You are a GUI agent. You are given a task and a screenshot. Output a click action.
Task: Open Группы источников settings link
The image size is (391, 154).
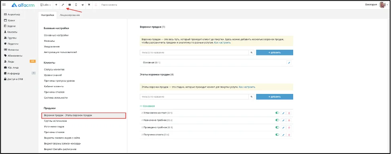[x=55, y=121]
